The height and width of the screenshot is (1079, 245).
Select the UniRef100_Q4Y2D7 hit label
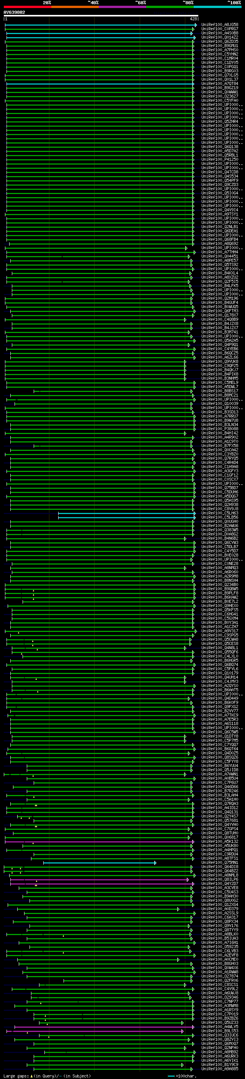[220, 883]
